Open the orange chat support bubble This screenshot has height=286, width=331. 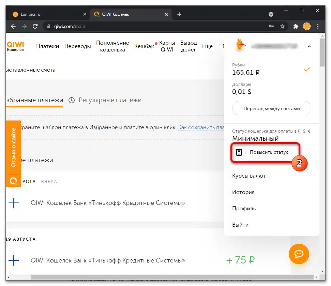click(299, 253)
